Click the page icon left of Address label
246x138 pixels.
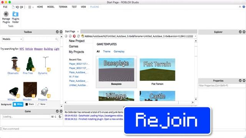click(x=83, y=36)
